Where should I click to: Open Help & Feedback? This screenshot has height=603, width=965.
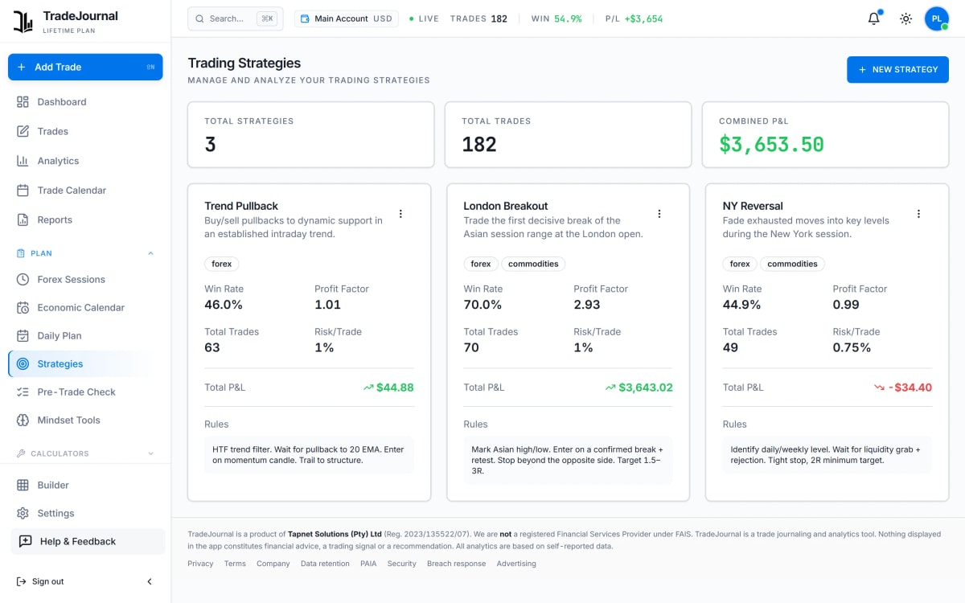coord(88,541)
